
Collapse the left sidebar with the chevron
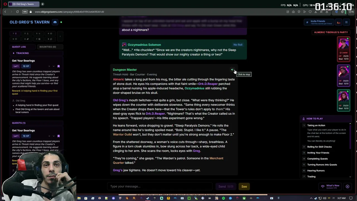click(60, 36)
